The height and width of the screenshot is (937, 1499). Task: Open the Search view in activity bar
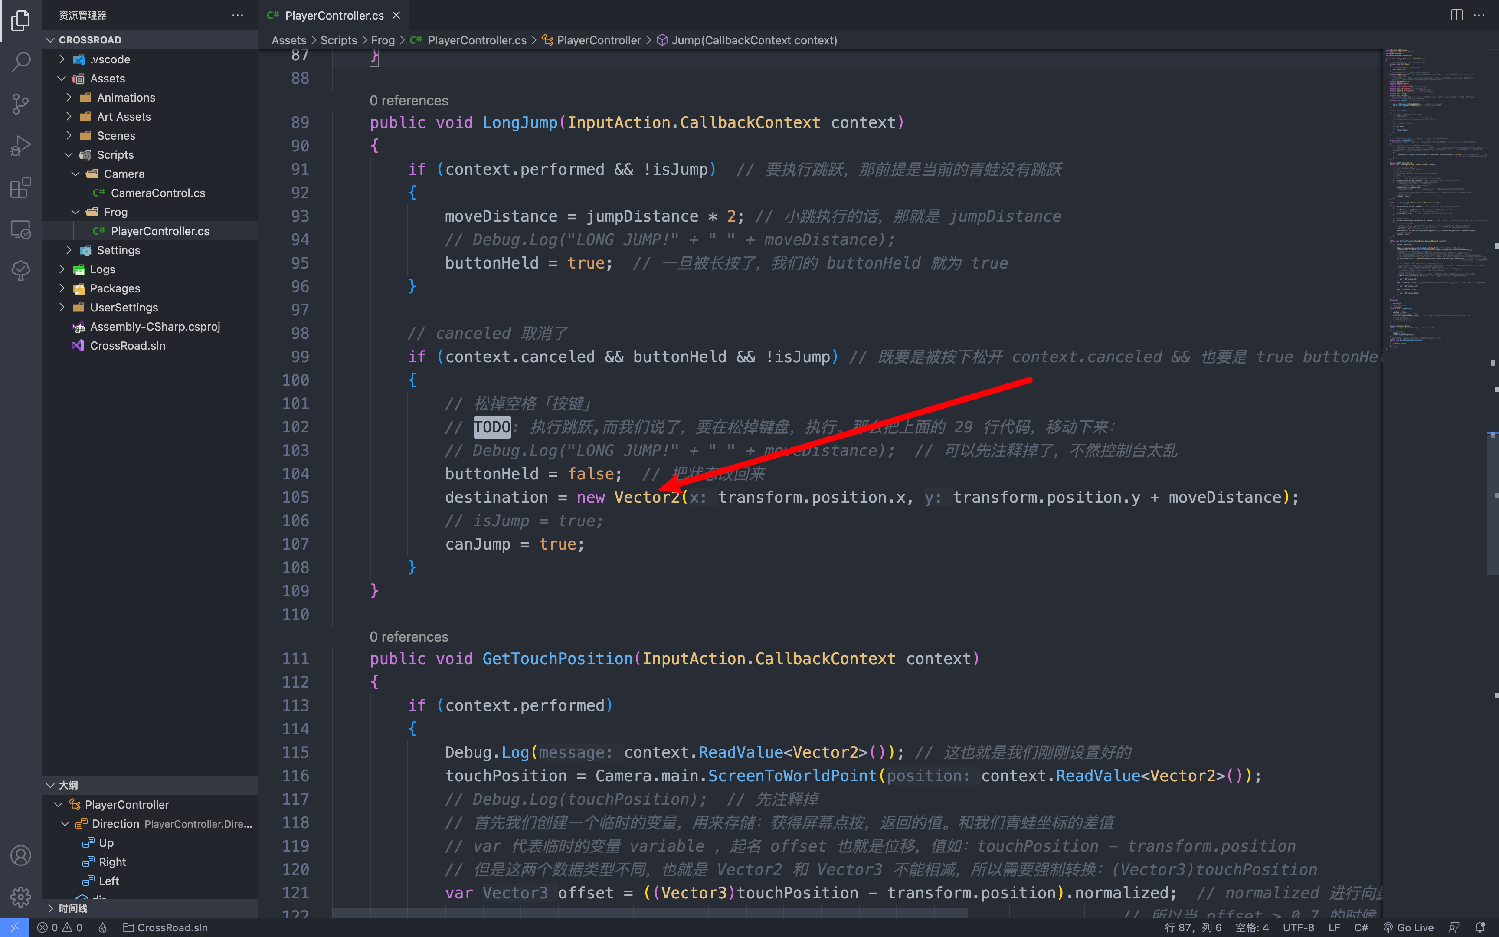click(20, 62)
